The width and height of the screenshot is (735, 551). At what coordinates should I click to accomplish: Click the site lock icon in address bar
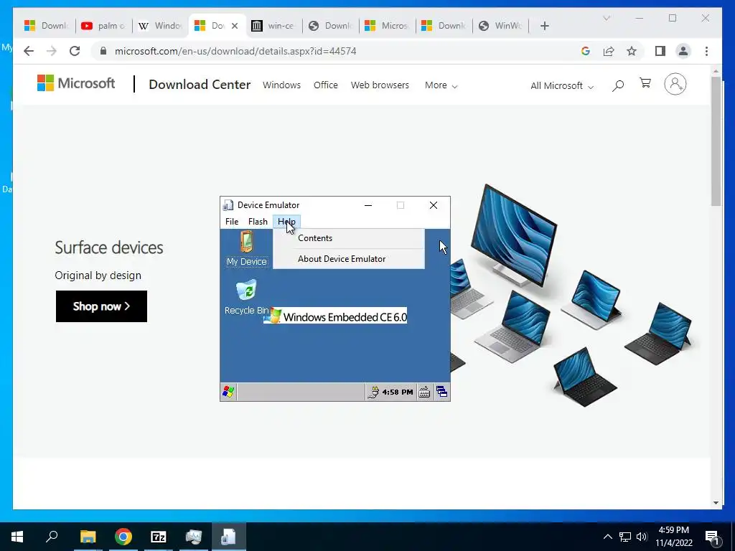(x=103, y=51)
